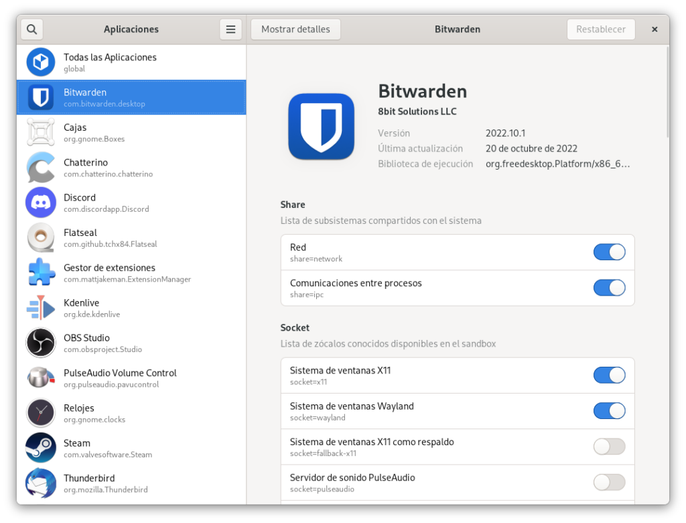Toggle Comunicaciones entre procesos switch

[x=609, y=288]
